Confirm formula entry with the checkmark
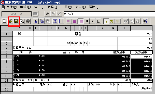 point(59,14)
